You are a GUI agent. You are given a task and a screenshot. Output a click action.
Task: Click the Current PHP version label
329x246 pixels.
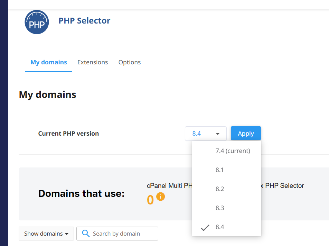pyautogui.click(x=68, y=134)
